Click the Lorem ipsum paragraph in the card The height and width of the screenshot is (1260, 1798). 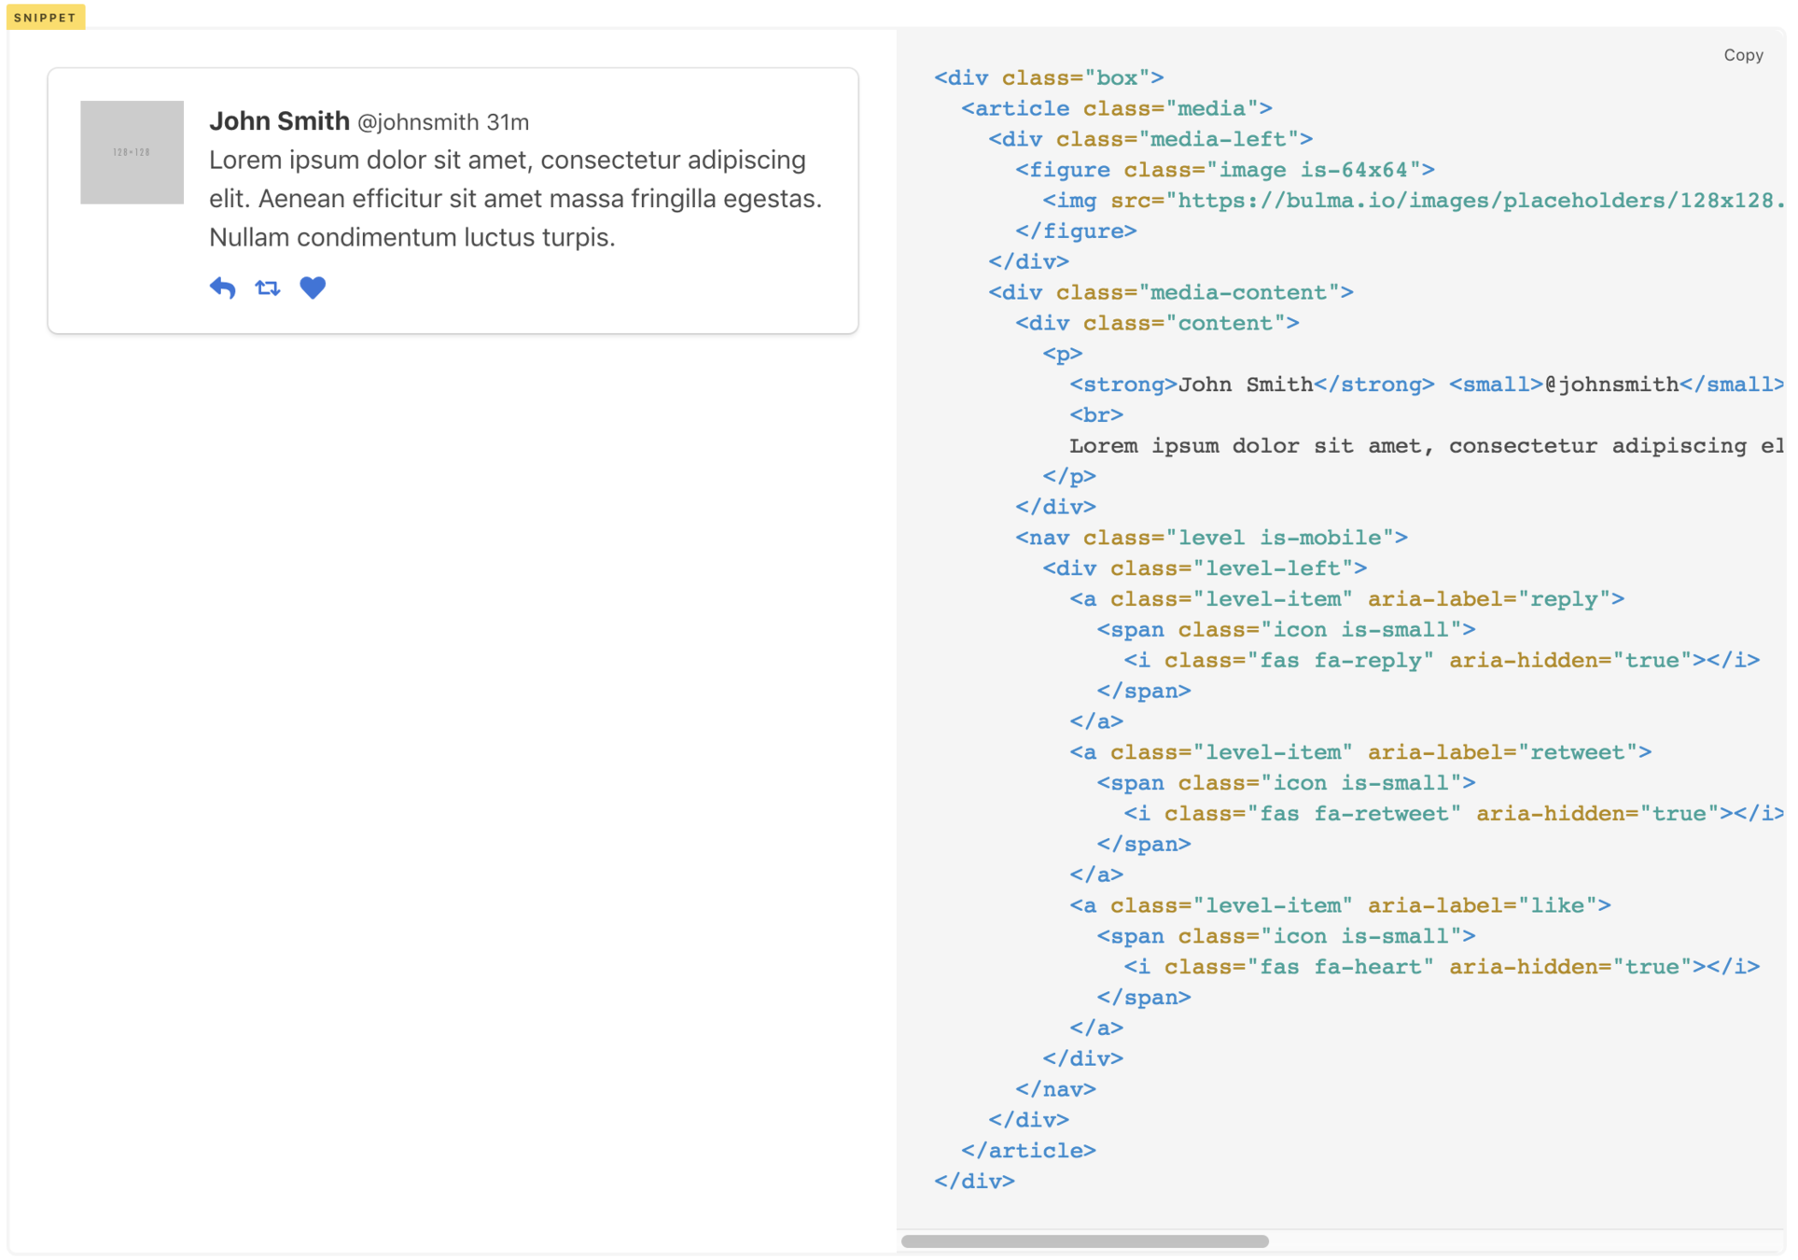pos(514,199)
